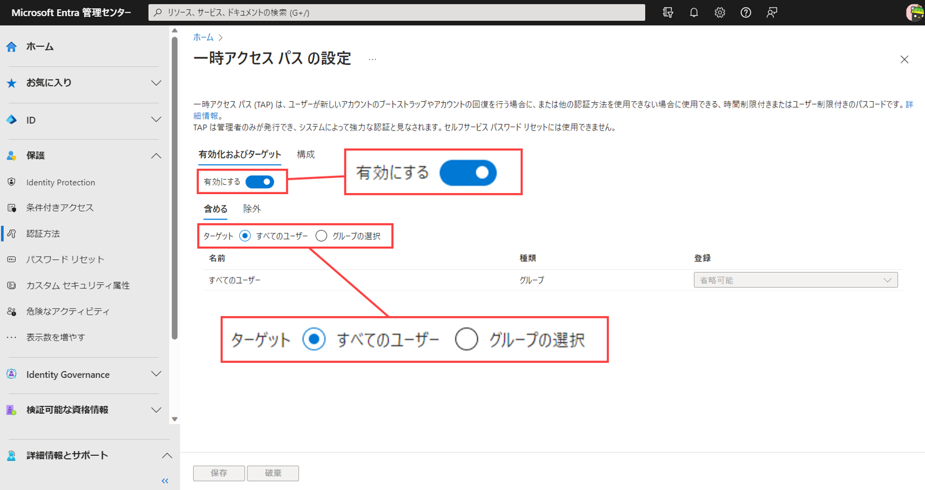The image size is (925, 490).
Task: Click the sidebar scrollbar down arrow
Action: tap(175, 420)
